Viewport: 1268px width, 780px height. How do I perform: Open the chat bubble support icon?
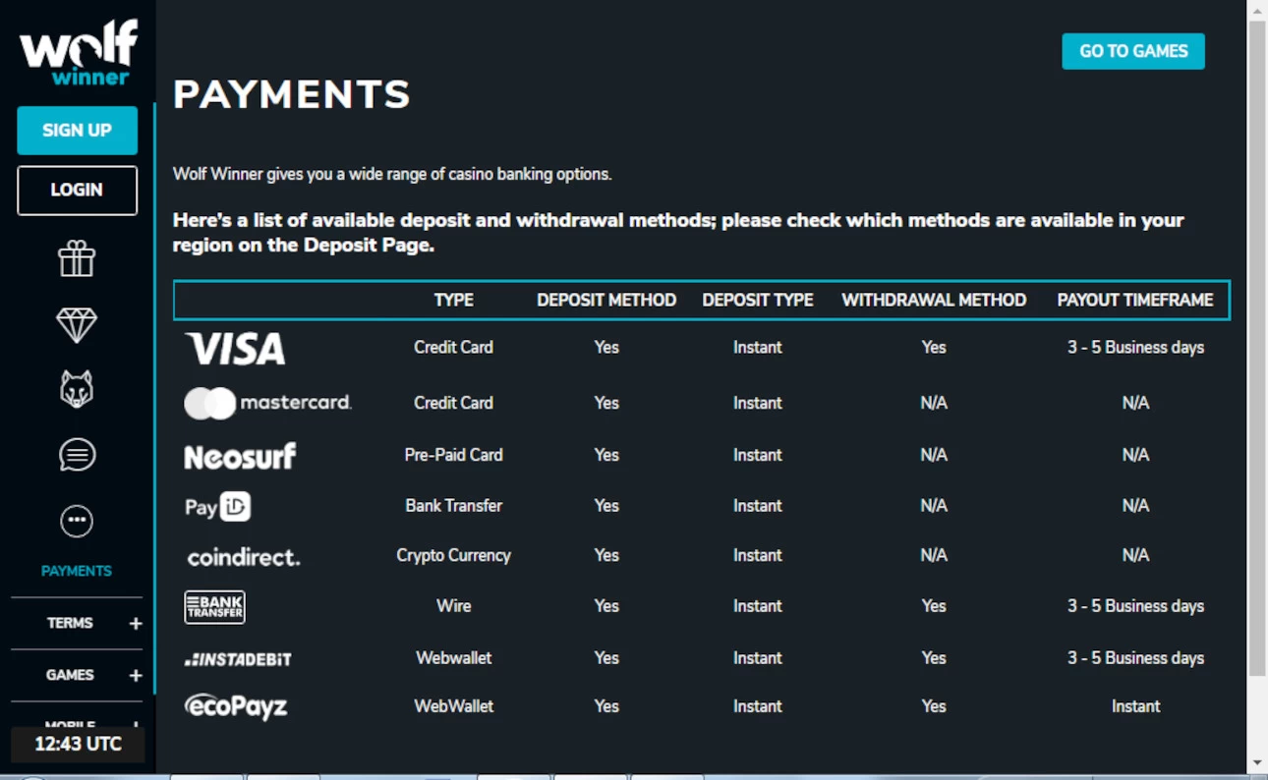pyautogui.click(x=77, y=455)
